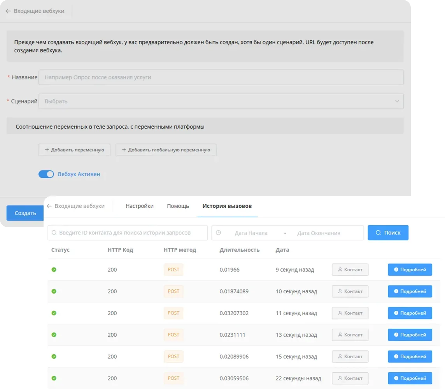Click duration value 0.01874089
Screen dimensions: 445x389
tap(234, 291)
